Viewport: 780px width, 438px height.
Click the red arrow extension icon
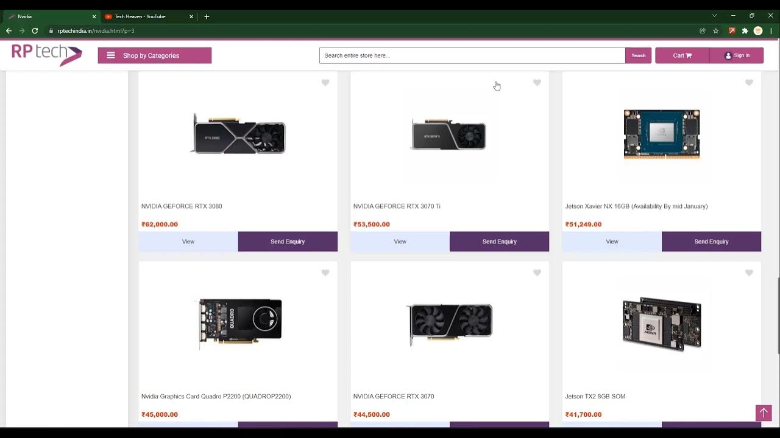732,30
